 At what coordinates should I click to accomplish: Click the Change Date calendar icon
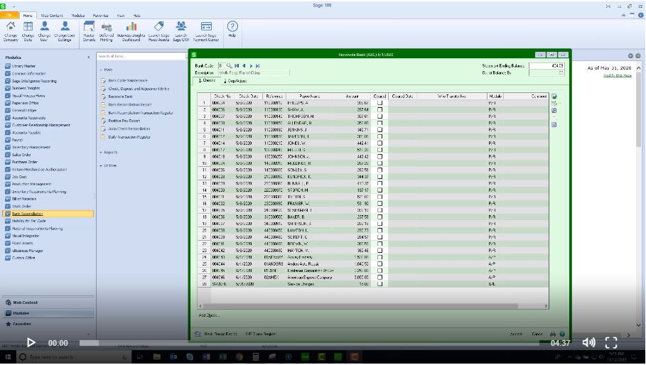[x=28, y=31]
